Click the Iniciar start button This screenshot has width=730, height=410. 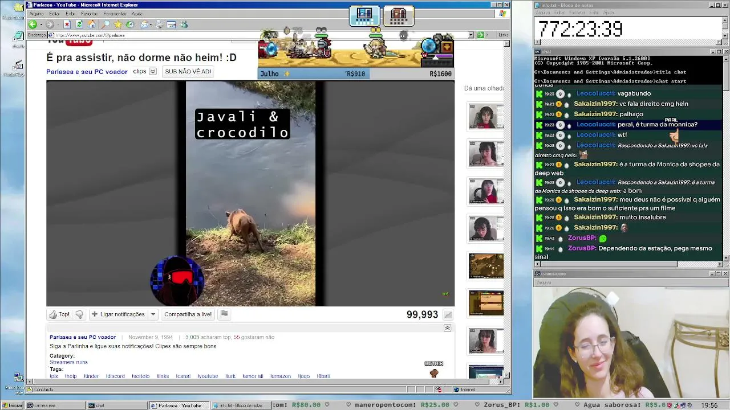pyautogui.click(x=13, y=405)
